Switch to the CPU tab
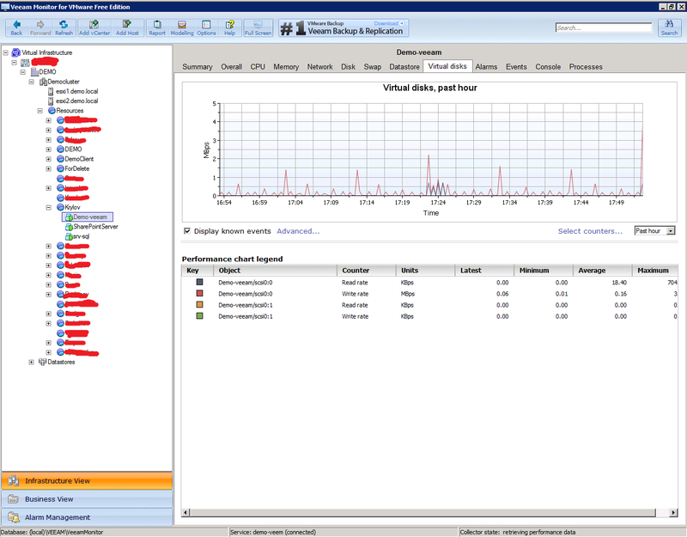 click(x=258, y=67)
